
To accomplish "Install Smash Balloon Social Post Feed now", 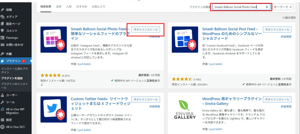I will [277, 29].
